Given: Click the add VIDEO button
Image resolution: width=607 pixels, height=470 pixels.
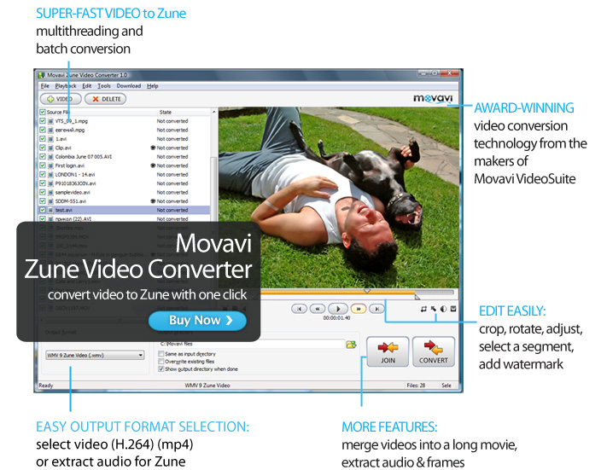Looking at the screenshot, I should [61, 99].
